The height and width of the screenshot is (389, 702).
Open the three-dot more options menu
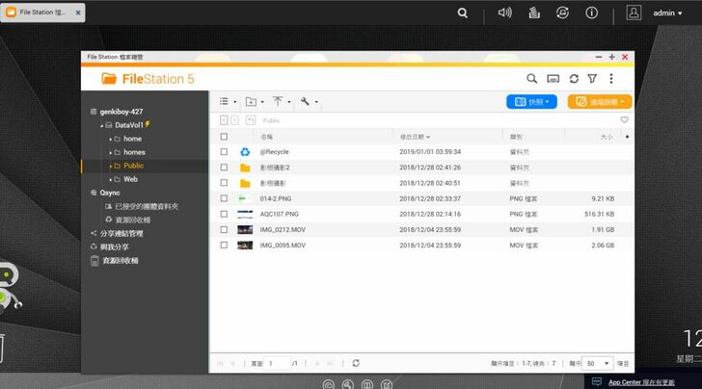click(x=611, y=79)
